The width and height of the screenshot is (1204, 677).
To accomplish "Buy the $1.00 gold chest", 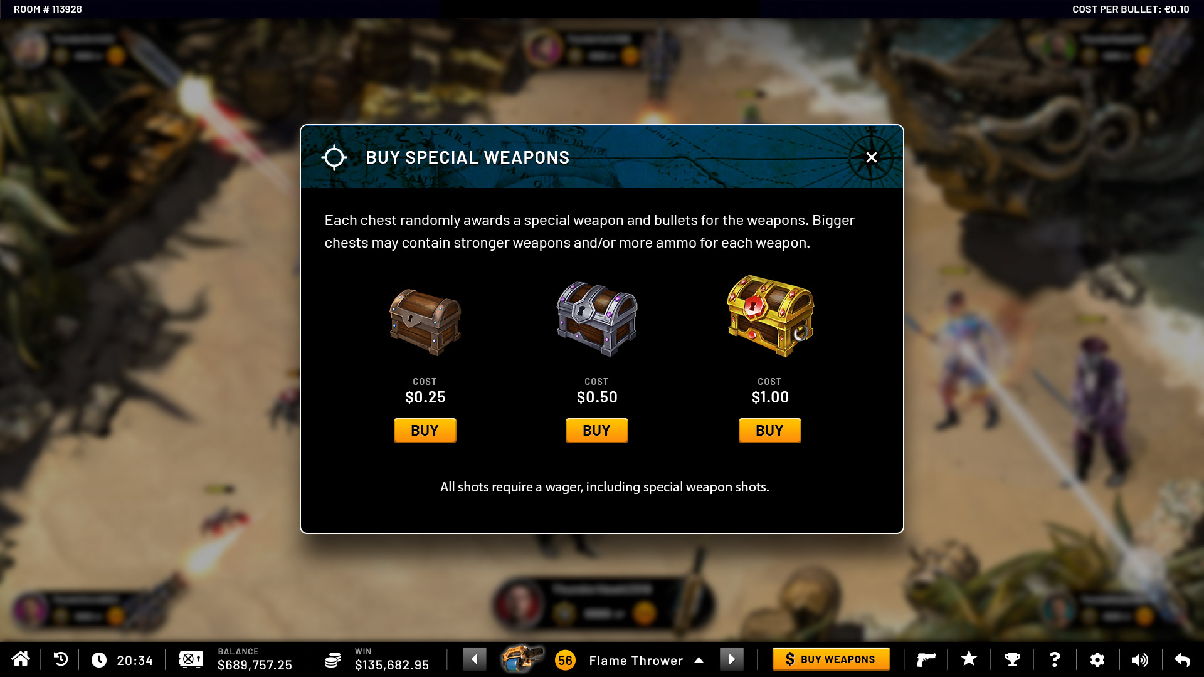I will [770, 431].
